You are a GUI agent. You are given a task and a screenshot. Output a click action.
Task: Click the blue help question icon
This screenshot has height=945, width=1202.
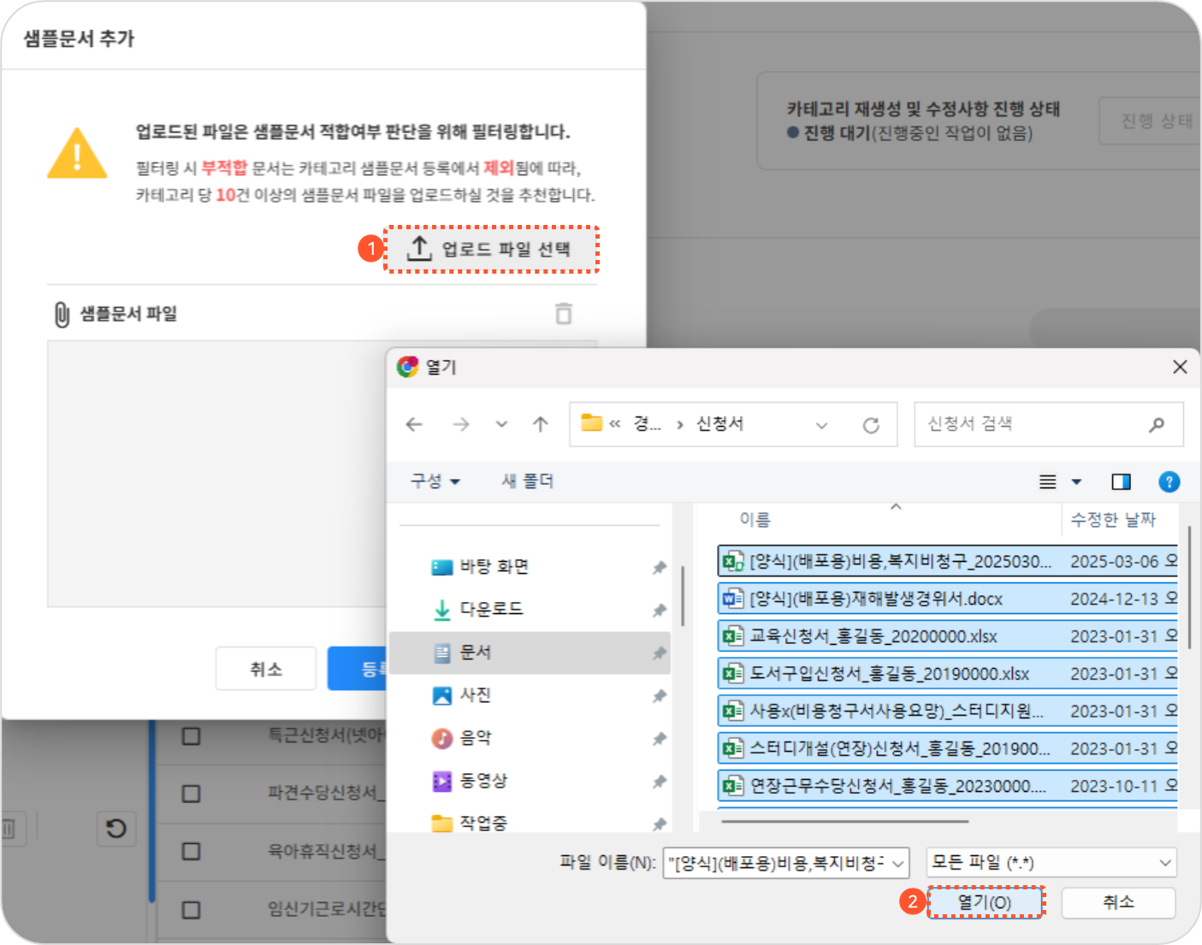[x=1169, y=482]
